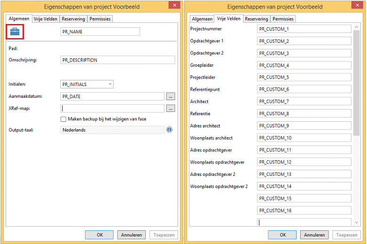The image size is (367, 244).
Task: Click the PR_CUSTOM_15 field
Action: 304,198
